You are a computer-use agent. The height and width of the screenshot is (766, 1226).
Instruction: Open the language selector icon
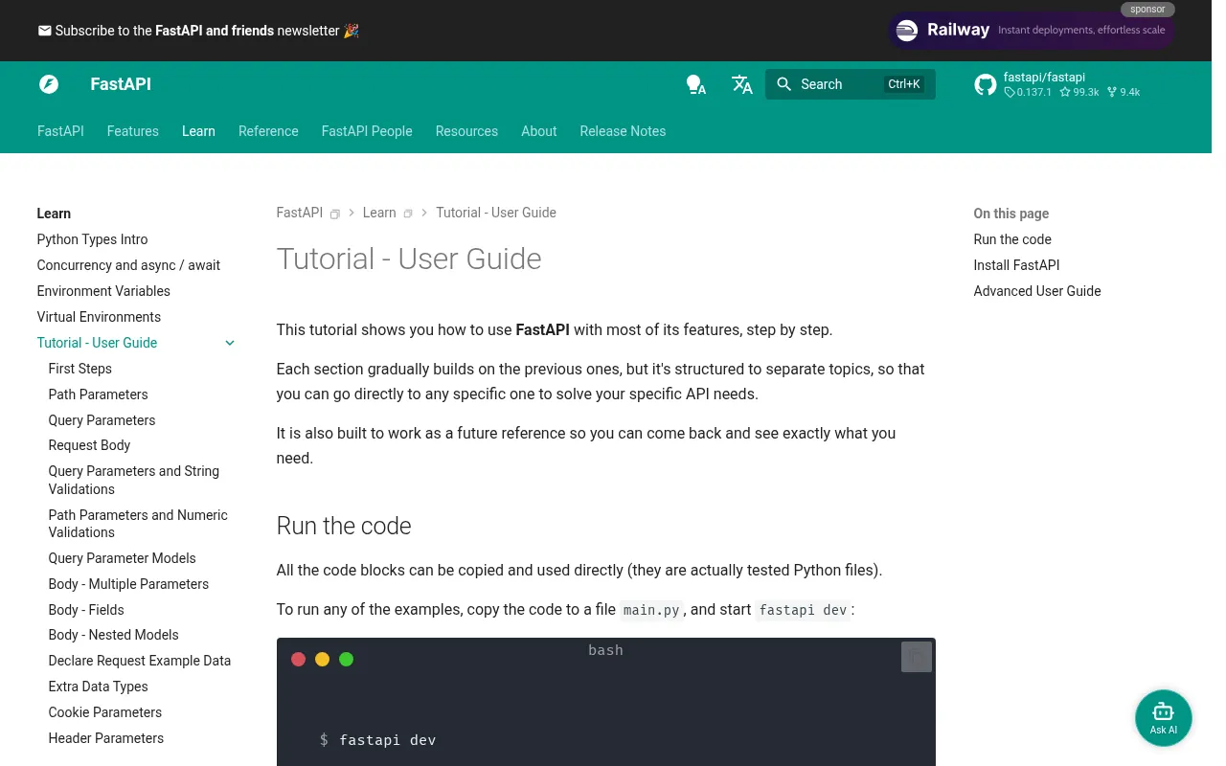coord(742,84)
